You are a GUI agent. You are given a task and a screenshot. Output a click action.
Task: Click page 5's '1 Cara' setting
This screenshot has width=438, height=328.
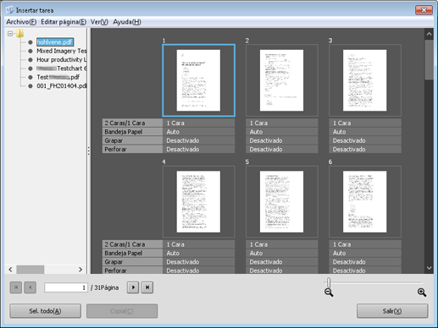pyautogui.click(x=281, y=244)
